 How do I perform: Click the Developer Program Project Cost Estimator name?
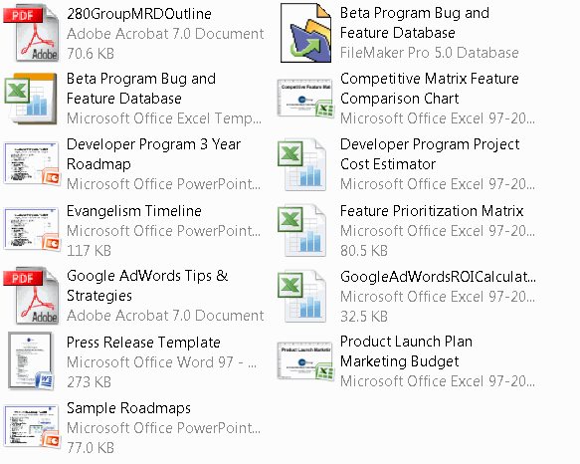click(430, 154)
